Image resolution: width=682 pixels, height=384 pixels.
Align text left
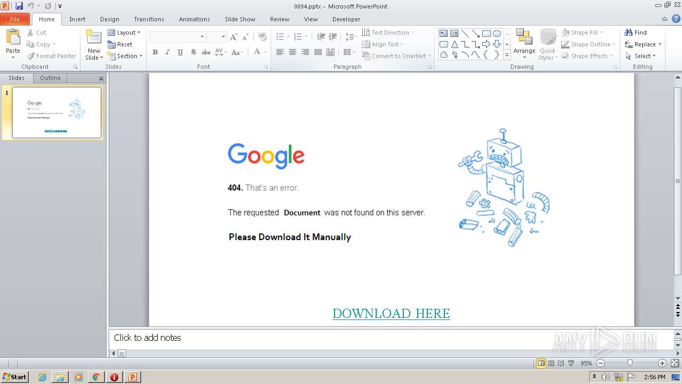pos(280,52)
